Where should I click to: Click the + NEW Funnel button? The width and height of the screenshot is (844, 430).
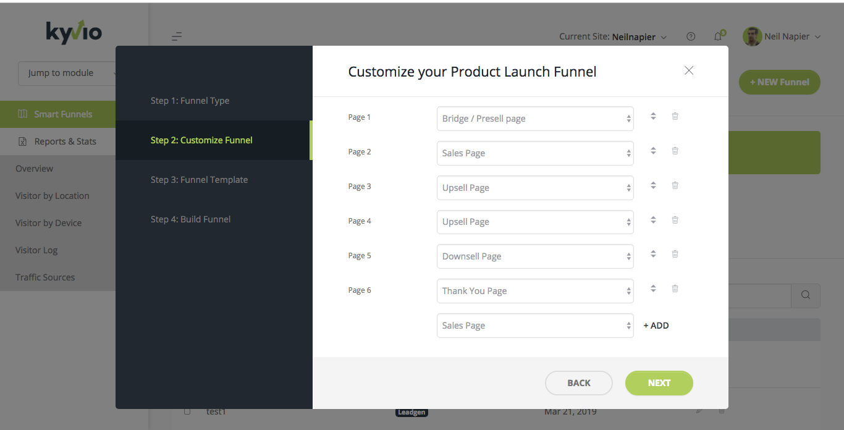780,82
